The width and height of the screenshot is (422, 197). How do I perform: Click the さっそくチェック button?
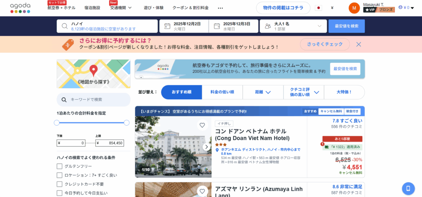click(325, 44)
